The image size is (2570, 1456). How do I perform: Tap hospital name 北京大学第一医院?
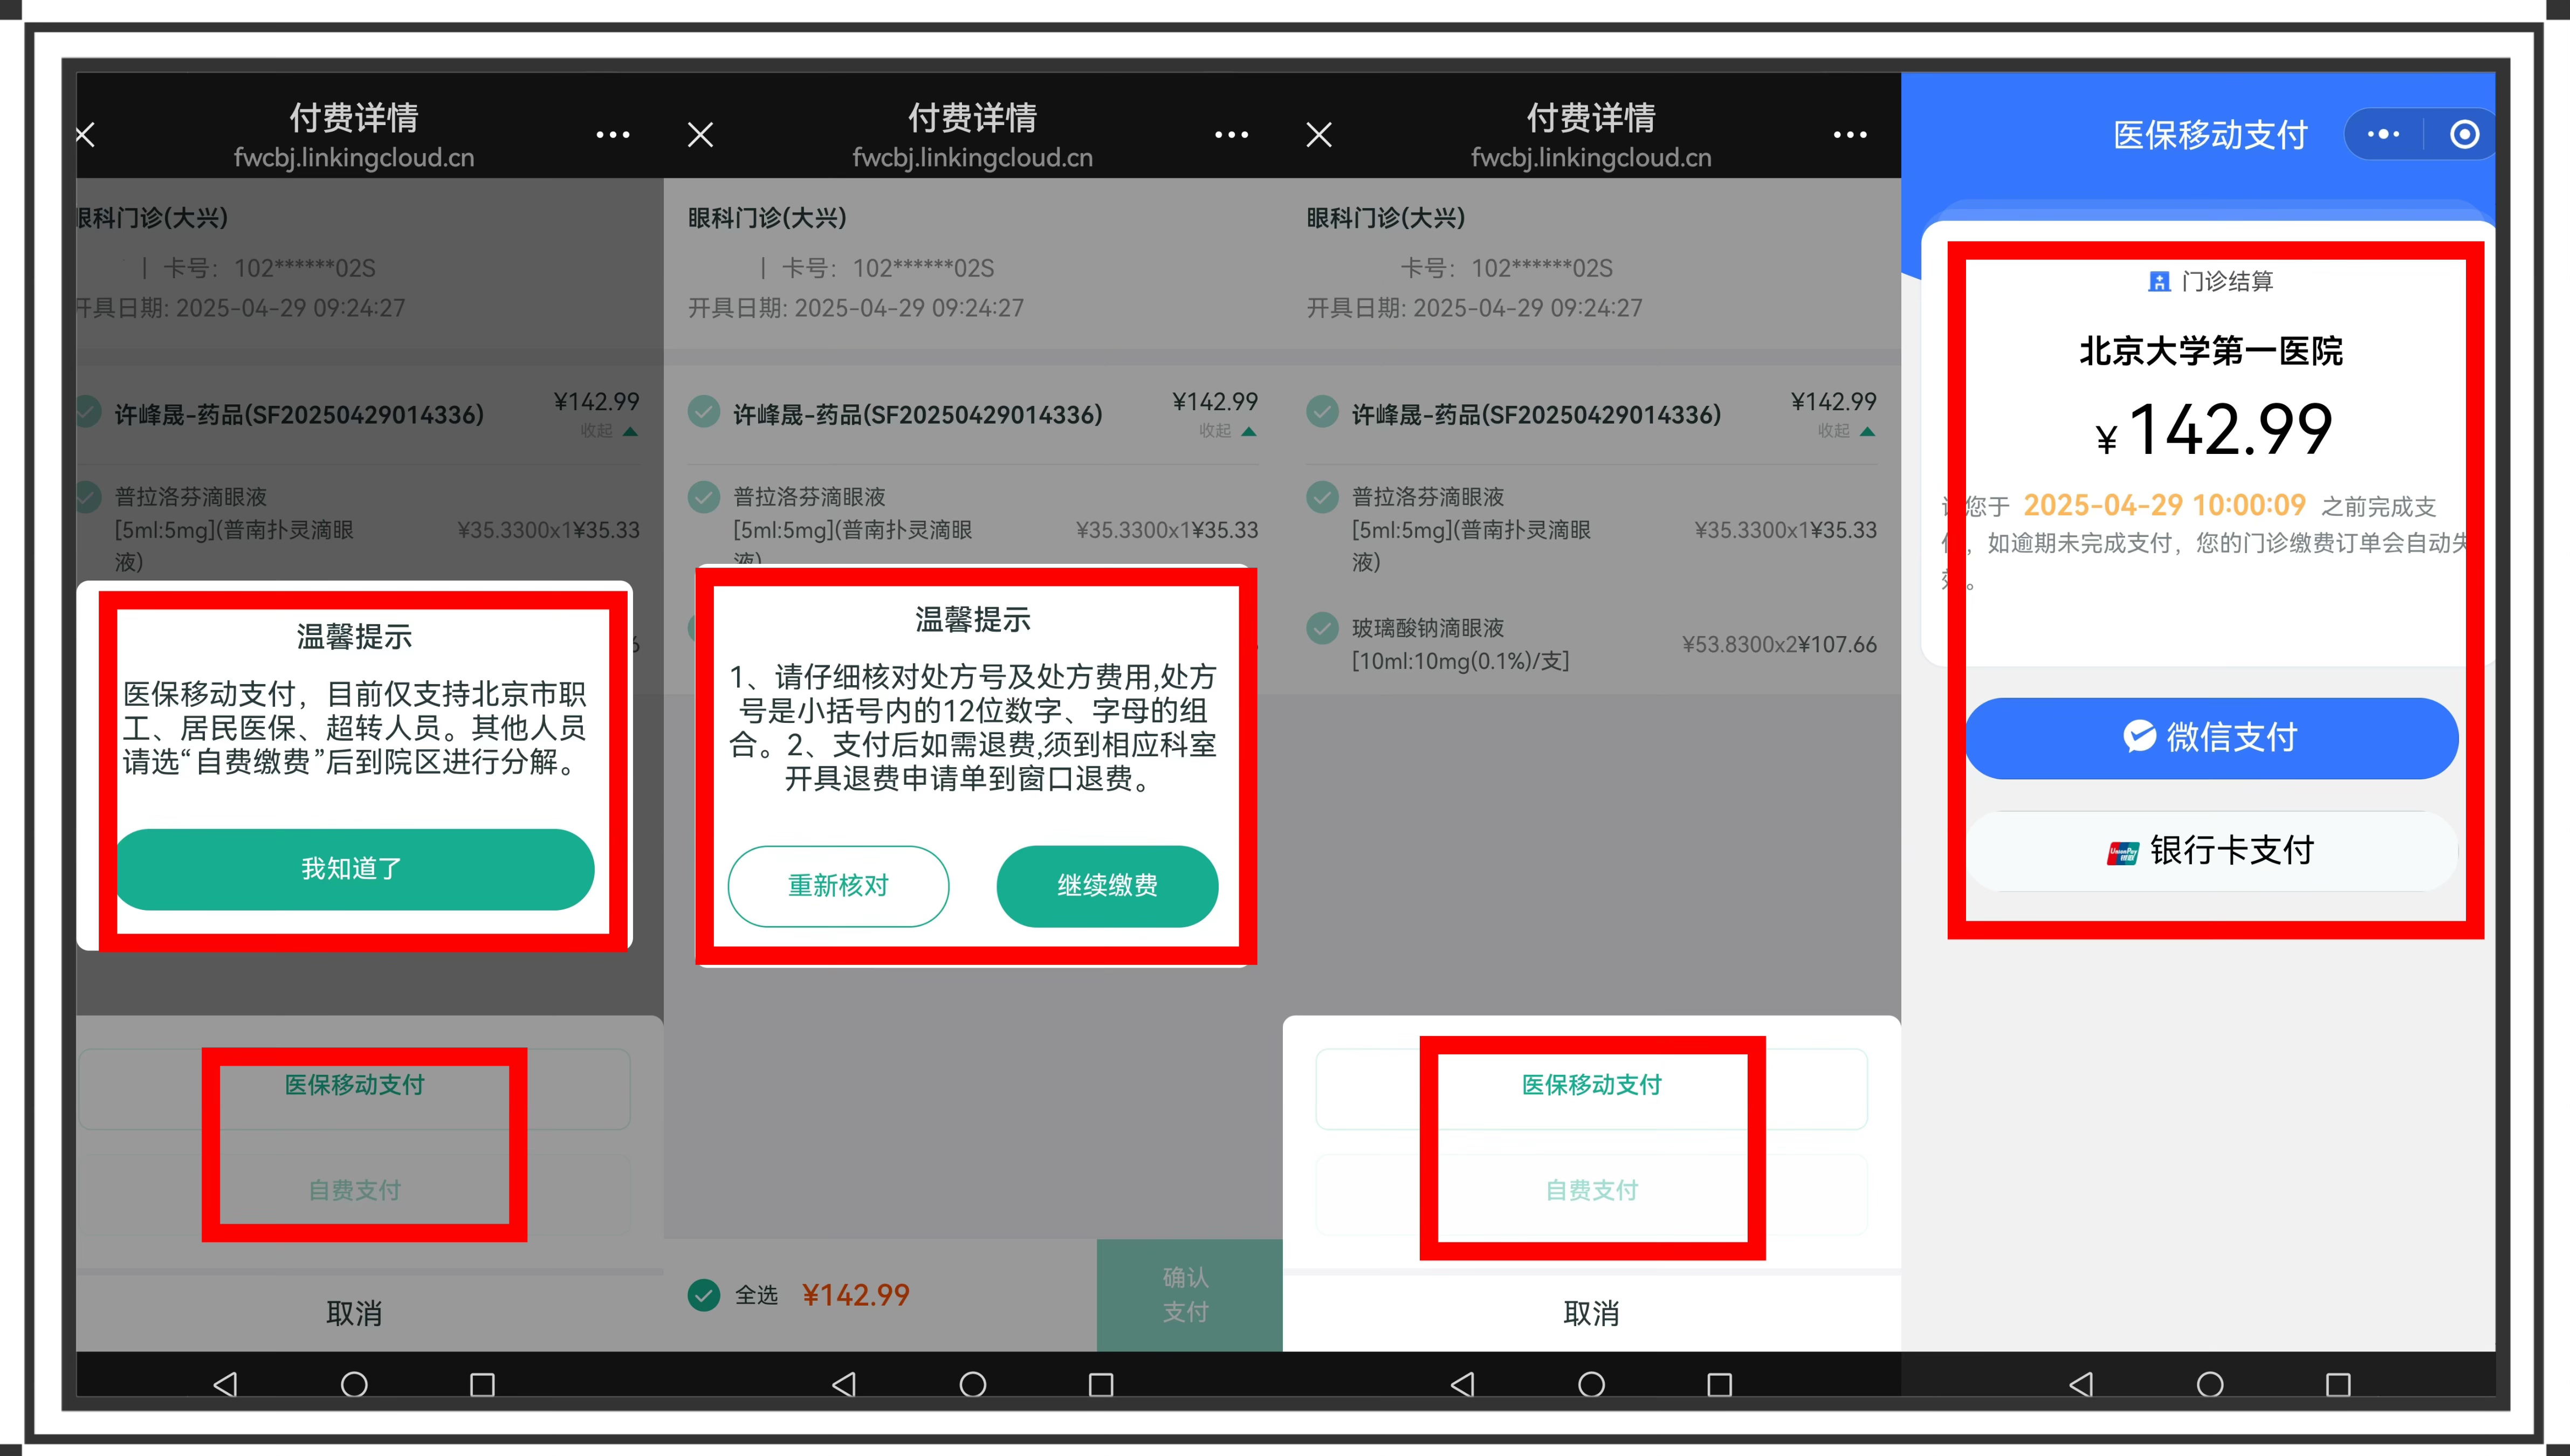coord(2211,351)
